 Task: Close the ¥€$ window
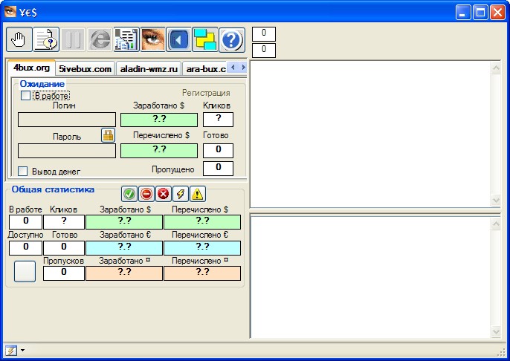497,13
